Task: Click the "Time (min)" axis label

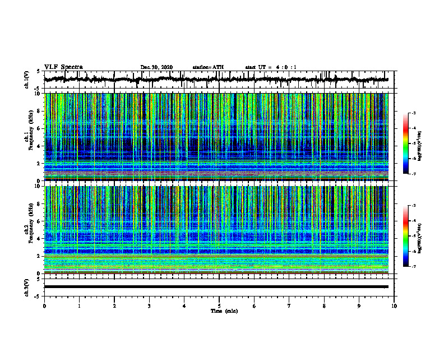Action: pyautogui.click(x=224, y=311)
